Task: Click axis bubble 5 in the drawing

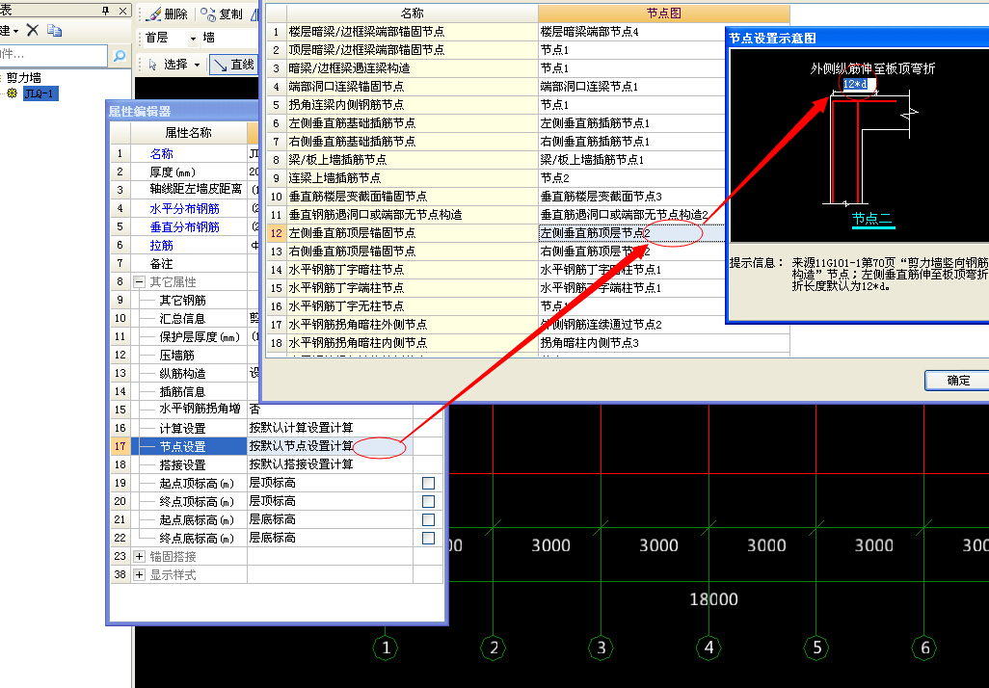Action: pyautogui.click(x=816, y=648)
